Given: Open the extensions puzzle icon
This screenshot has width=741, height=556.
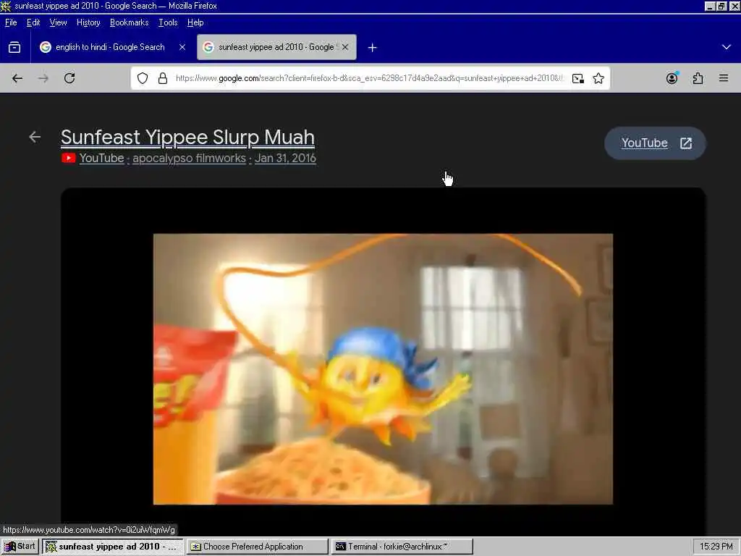Looking at the screenshot, I should (698, 78).
